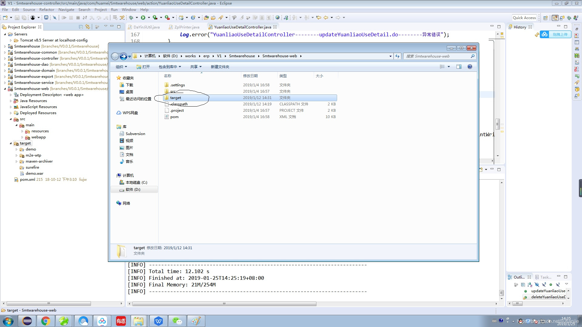Click the Explorer help question-mark icon
582x327 pixels.
pos(470,67)
